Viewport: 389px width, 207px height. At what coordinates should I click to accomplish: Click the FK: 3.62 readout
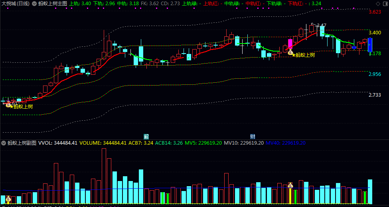click(x=150, y=4)
